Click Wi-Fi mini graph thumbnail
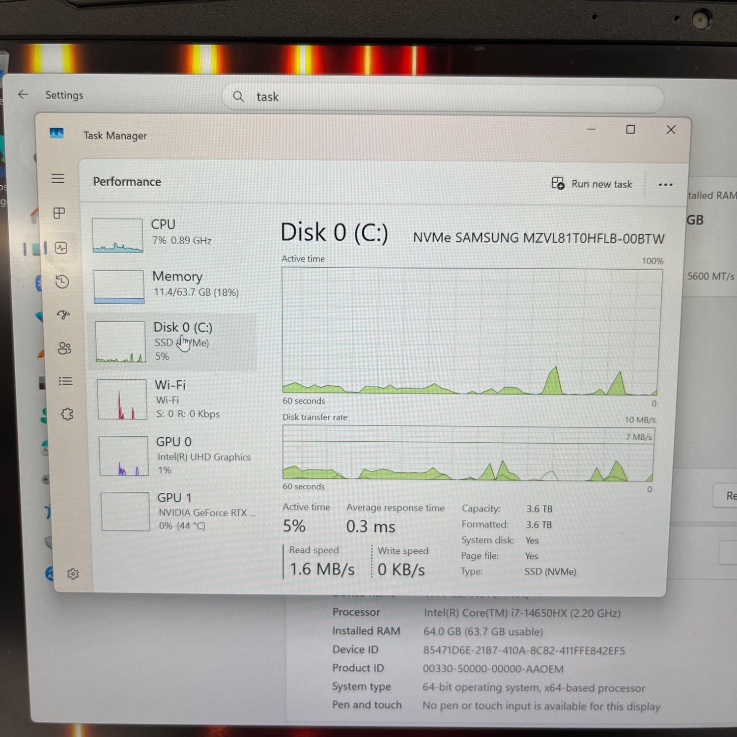Screen dimensions: 737x737 [x=122, y=399]
